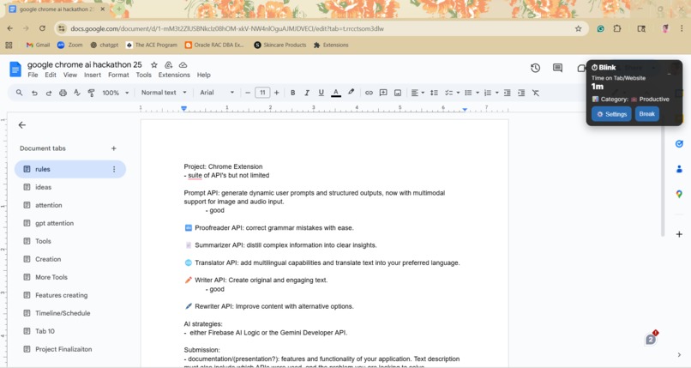691x368 pixels.
Task: Insert an image
Action: point(398,93)
